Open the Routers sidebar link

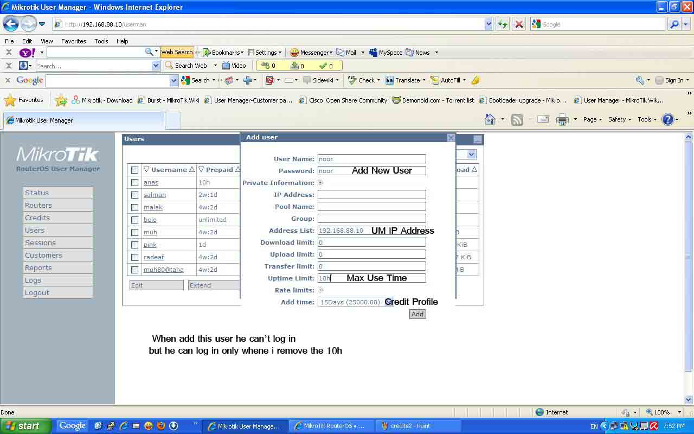pos(58,205)
